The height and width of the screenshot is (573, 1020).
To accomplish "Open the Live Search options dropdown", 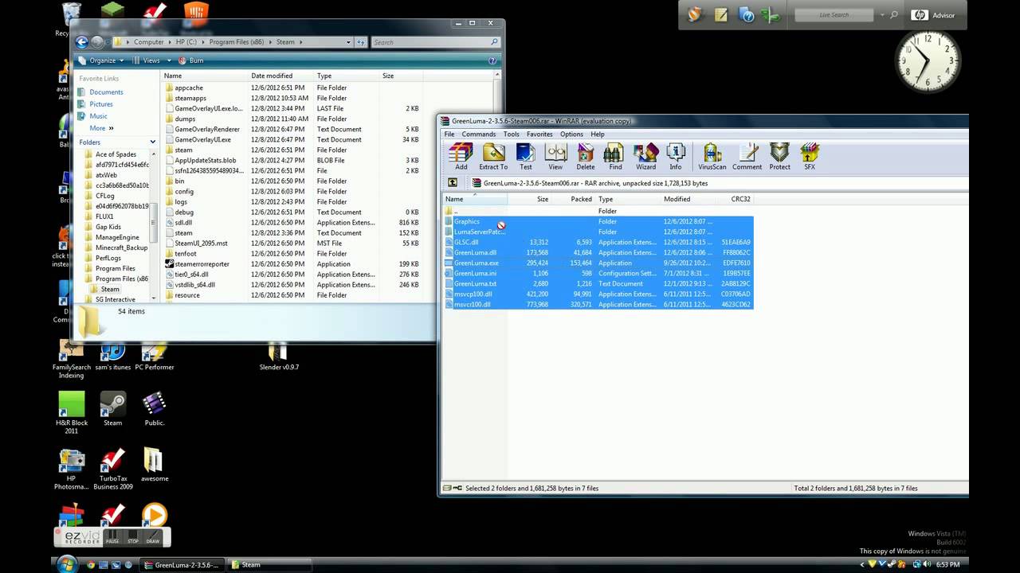I will [x=882, y=14].
